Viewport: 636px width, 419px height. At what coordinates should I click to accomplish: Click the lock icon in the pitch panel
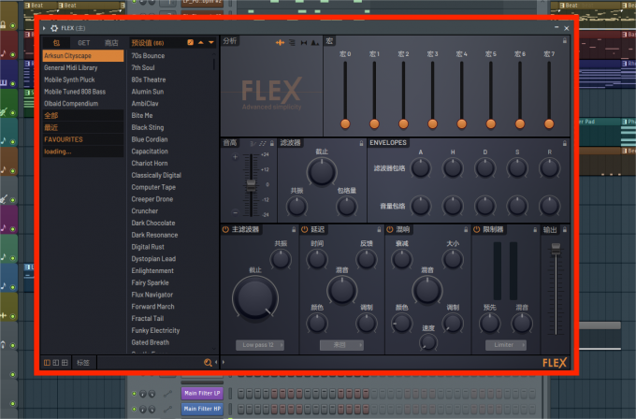point(272,143)
